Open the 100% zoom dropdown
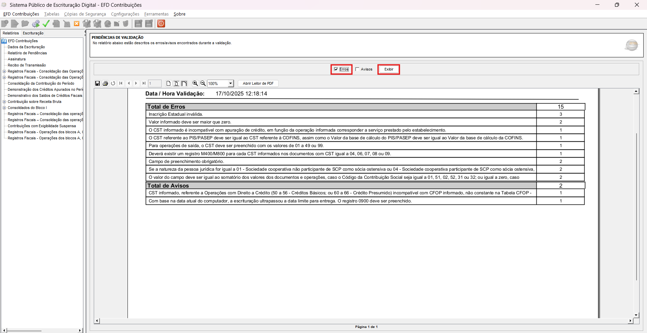Viewport: 647px width, 333px height. 231,83
